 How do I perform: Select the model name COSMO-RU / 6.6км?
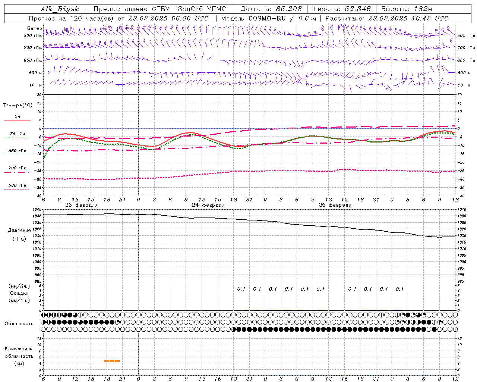(x=282, y=18)
